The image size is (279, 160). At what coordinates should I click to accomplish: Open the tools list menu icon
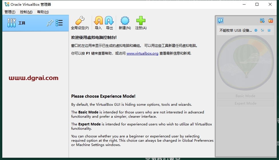point(59,23)
